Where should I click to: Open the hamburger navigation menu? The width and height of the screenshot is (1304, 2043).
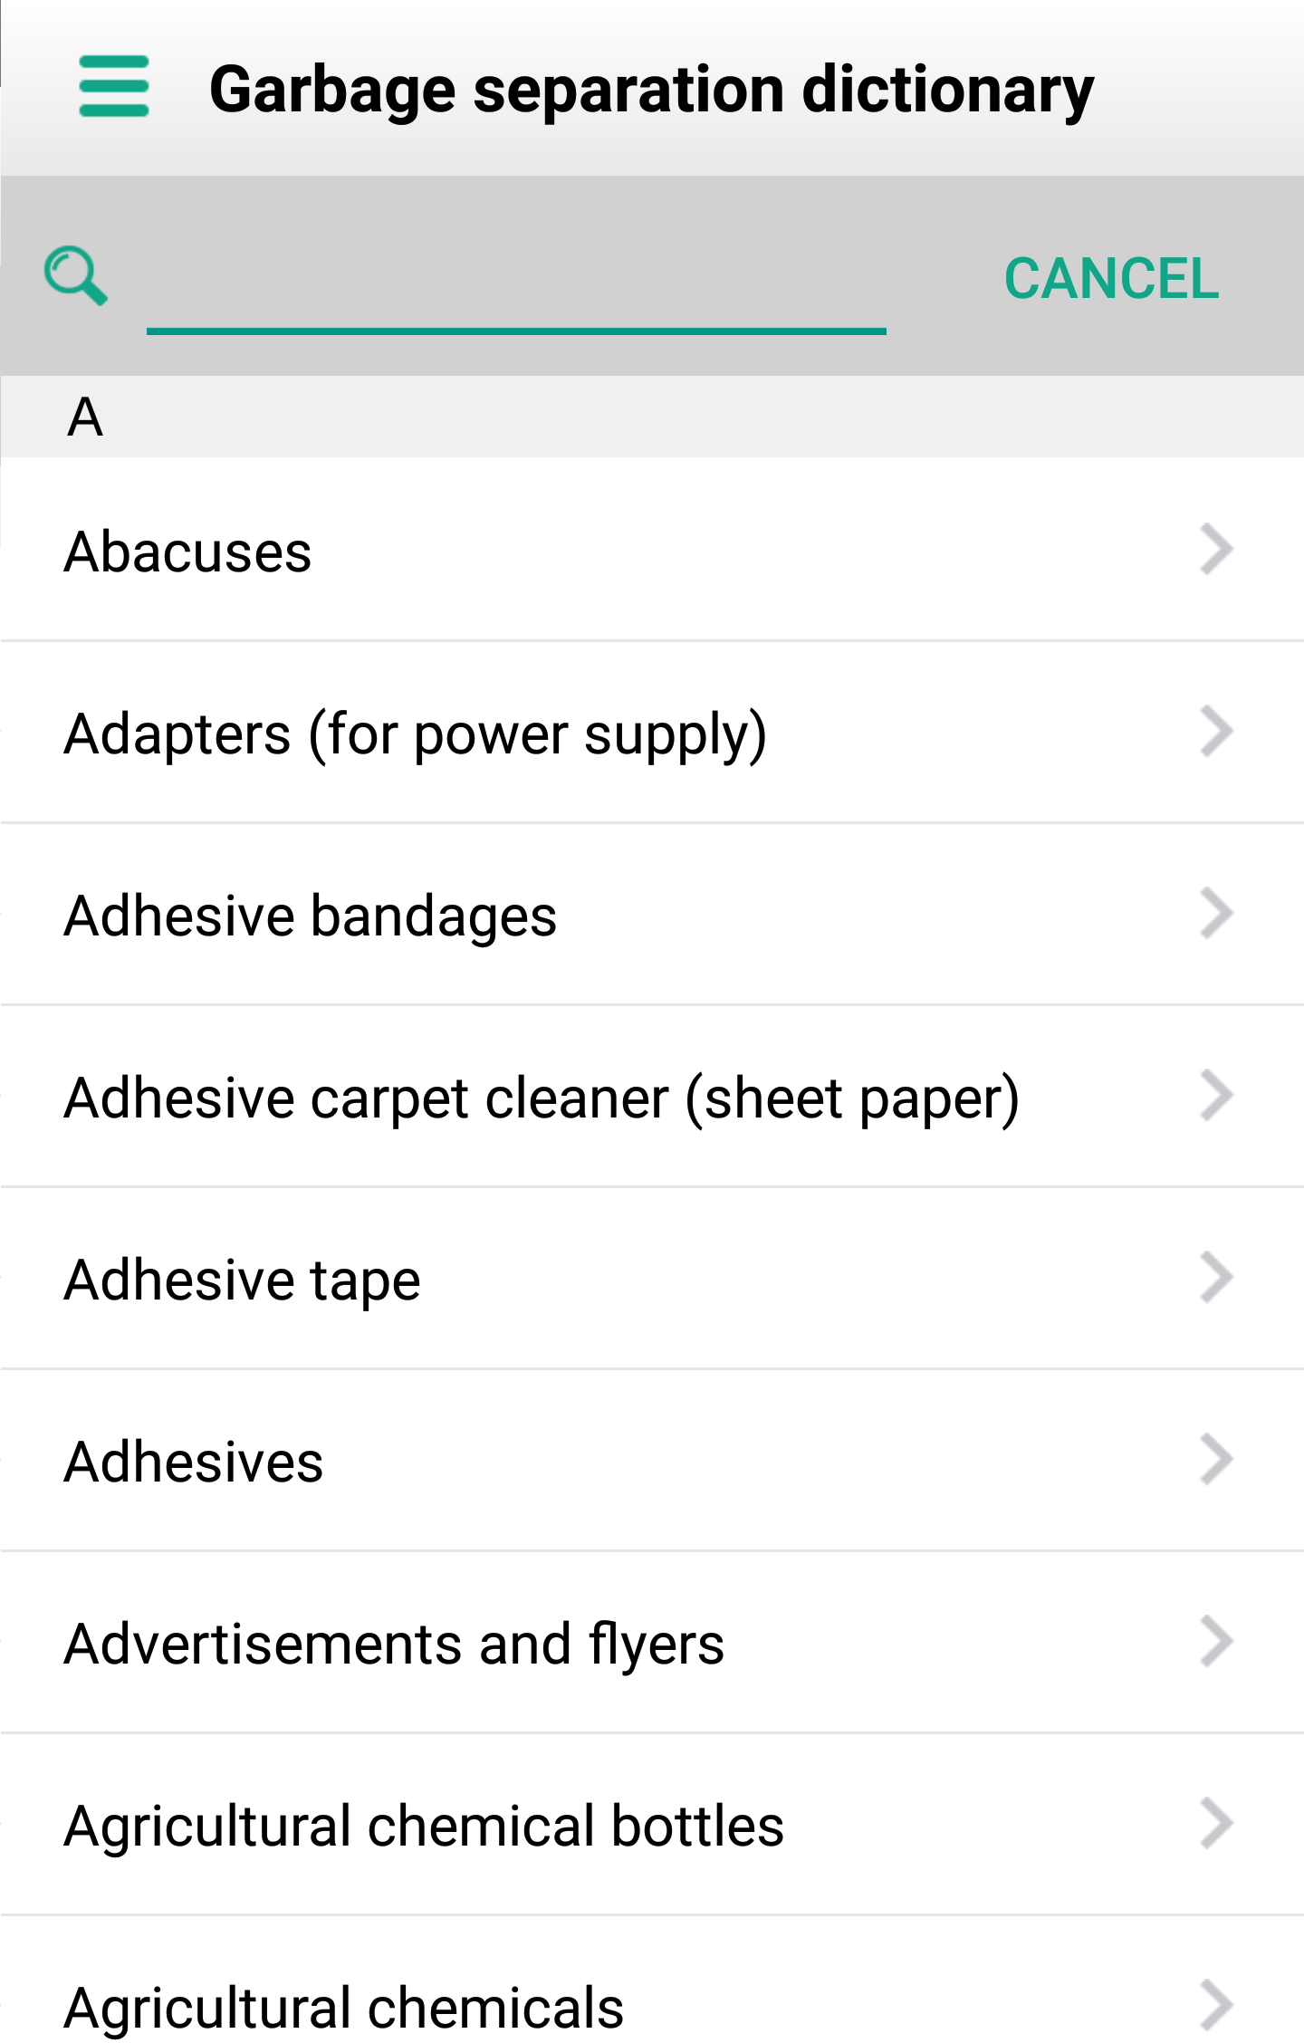113,87
